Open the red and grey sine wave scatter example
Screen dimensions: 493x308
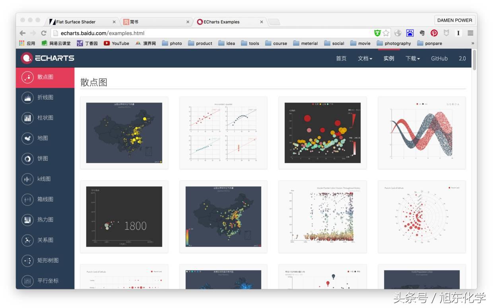(x=422, y=133)
